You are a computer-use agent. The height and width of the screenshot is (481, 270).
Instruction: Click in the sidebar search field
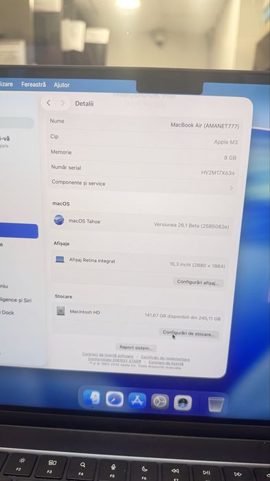click(16, 123)
